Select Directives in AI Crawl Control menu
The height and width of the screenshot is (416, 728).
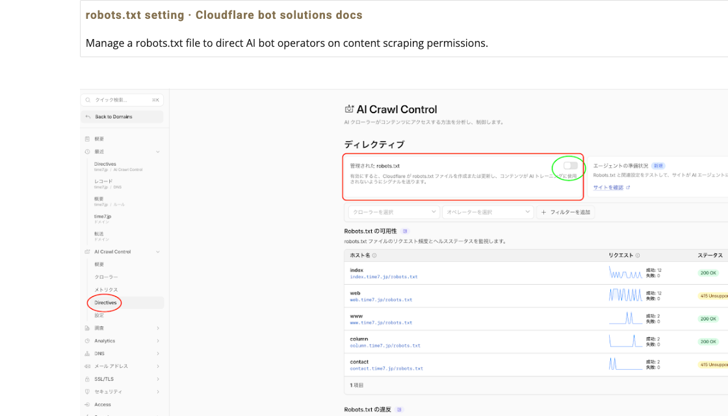pyautogui.click(x=105, y=303)
